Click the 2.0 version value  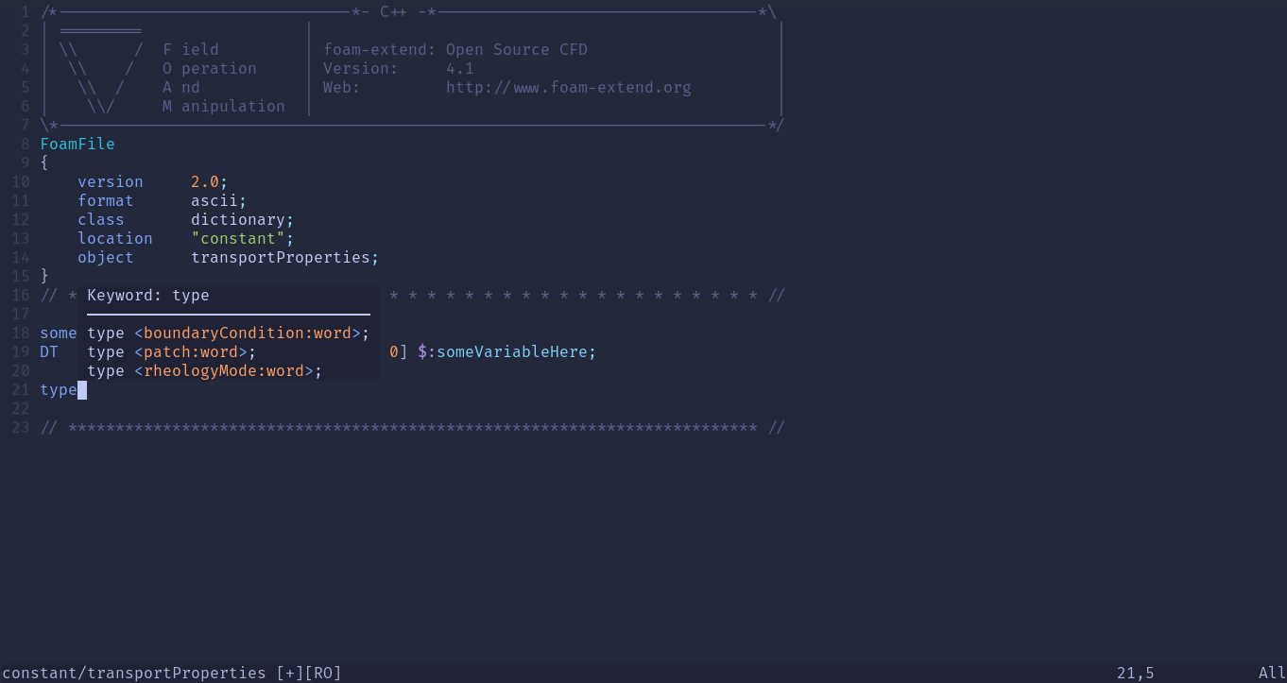(x=204, y=181)
